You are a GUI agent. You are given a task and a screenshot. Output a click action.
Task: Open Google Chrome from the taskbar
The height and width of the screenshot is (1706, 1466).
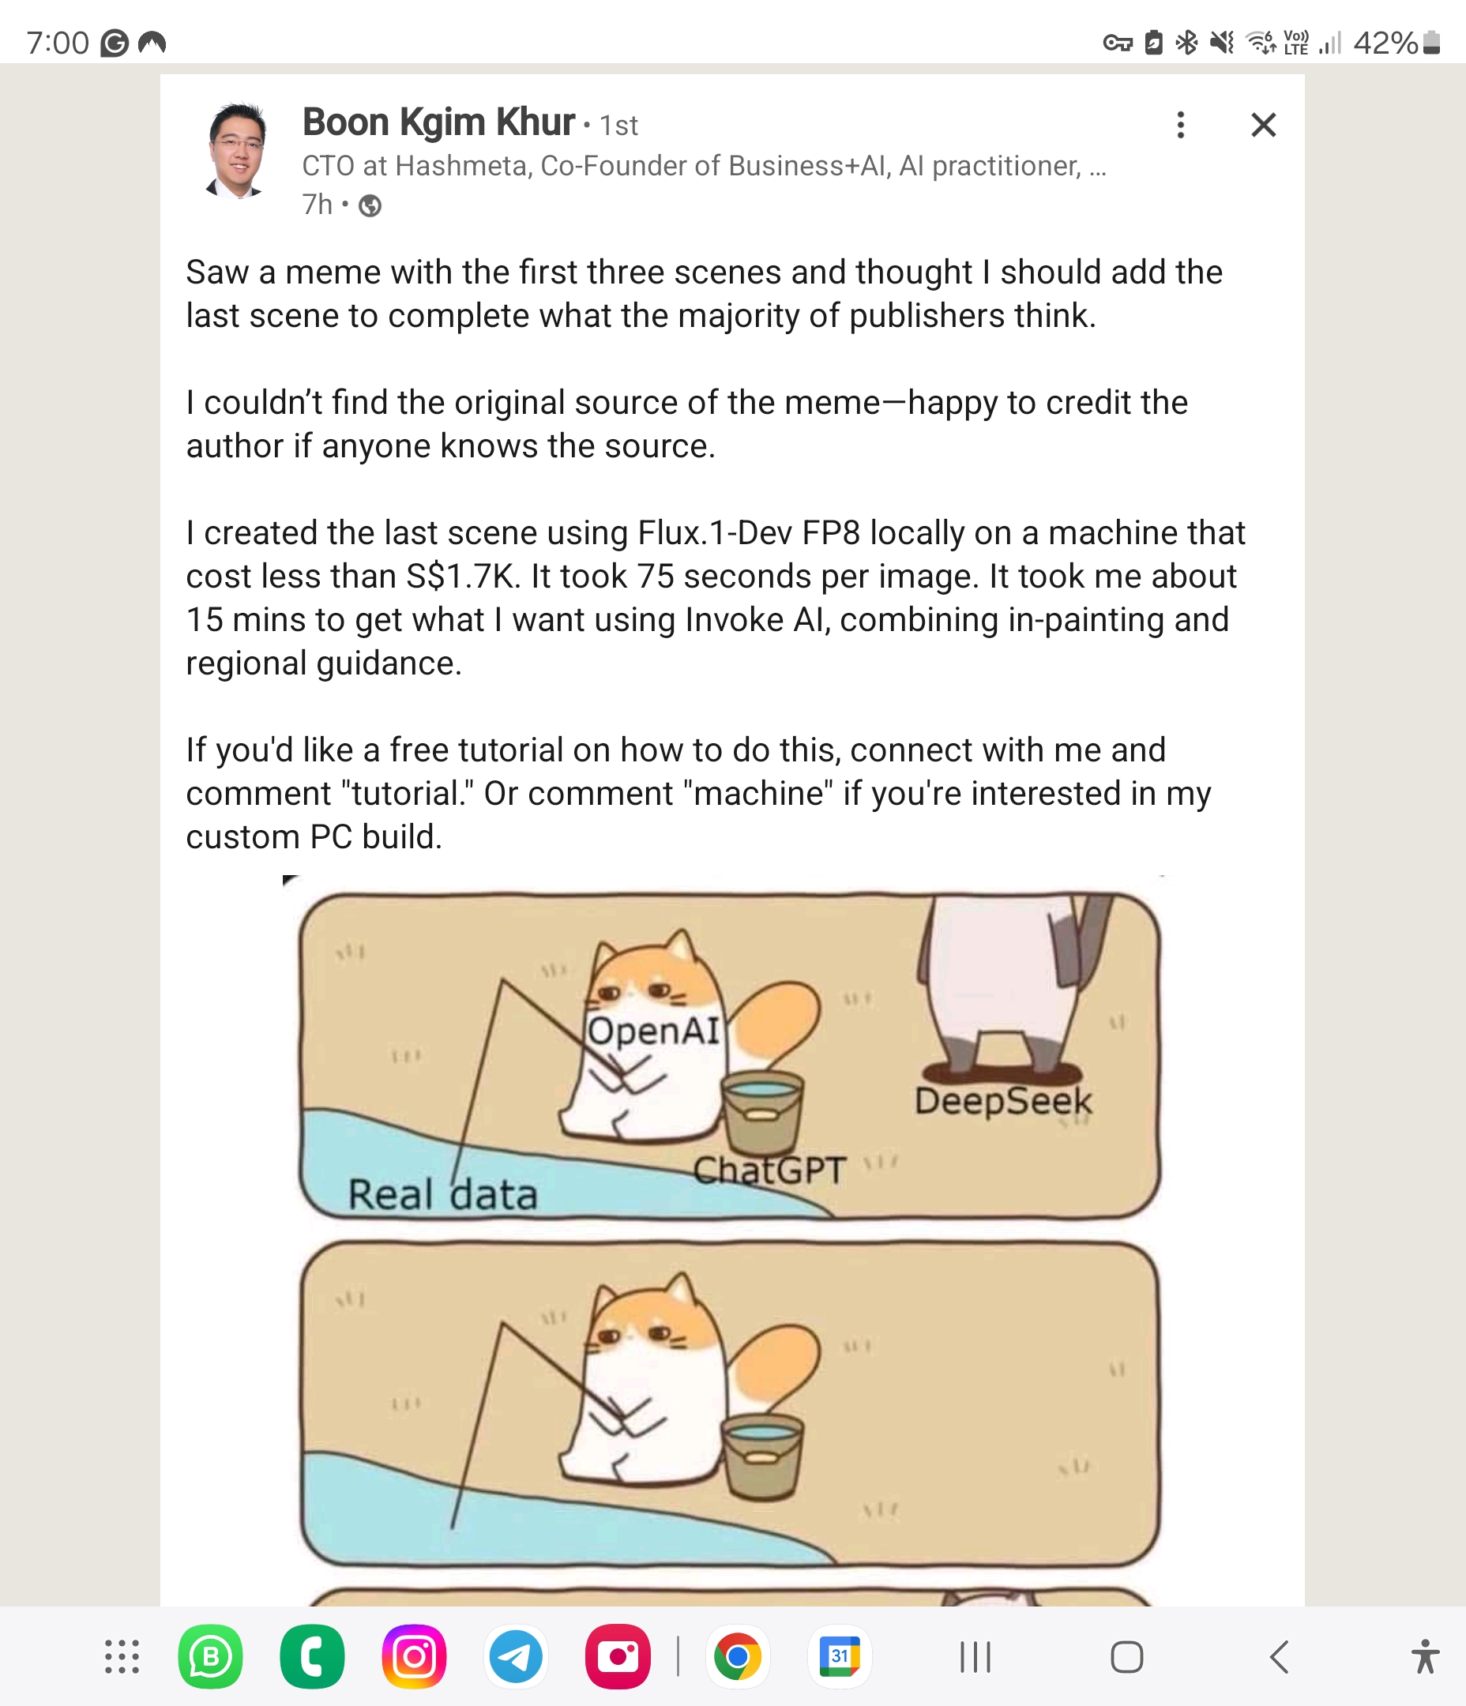pos(738,1656)
